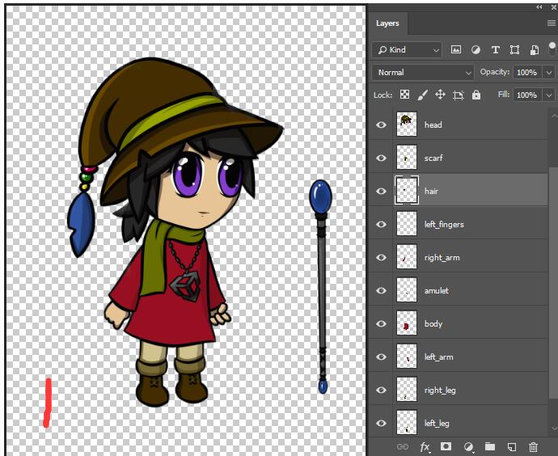
Task: Filter layers by smart object icon
Action: click(x=534, y=50)
